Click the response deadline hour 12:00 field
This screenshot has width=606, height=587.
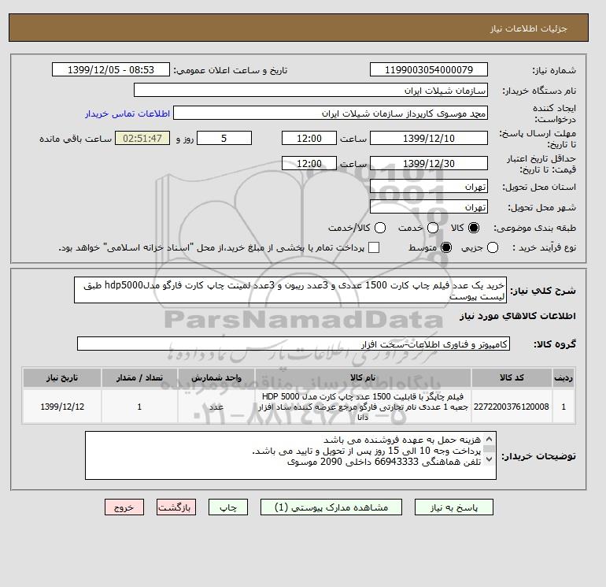(309, 138)
